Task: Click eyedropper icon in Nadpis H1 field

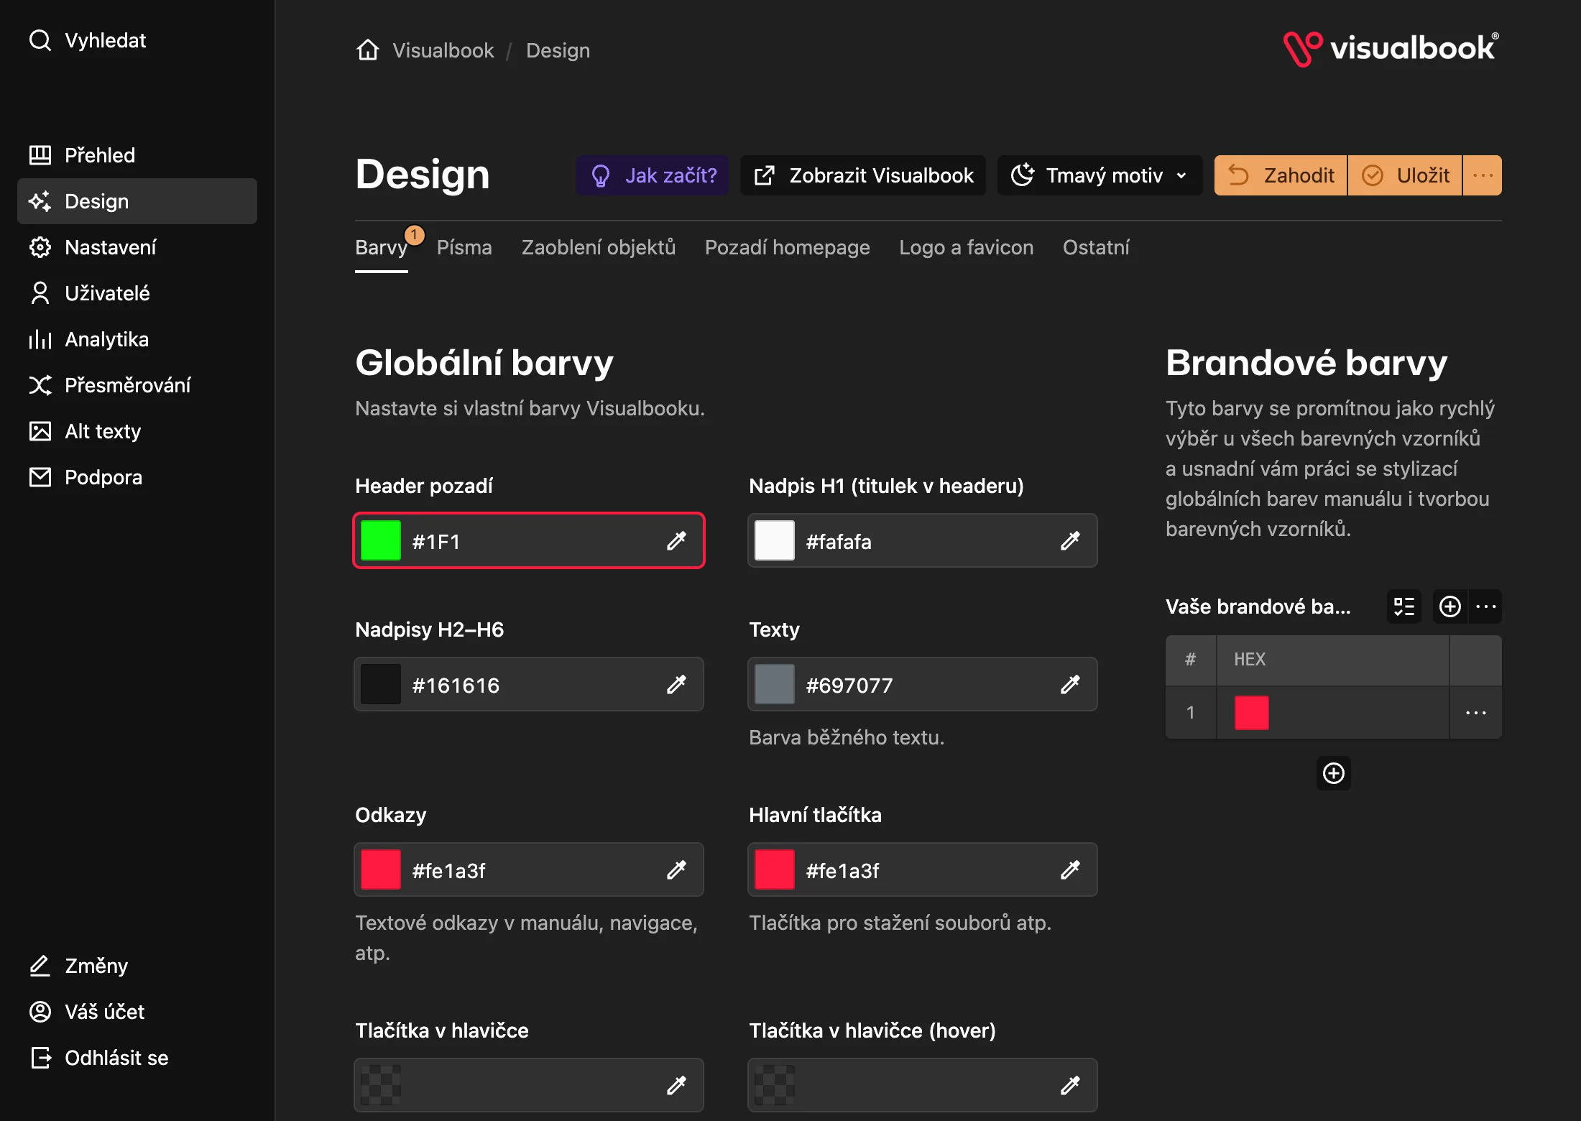Action: point(1070,540)
